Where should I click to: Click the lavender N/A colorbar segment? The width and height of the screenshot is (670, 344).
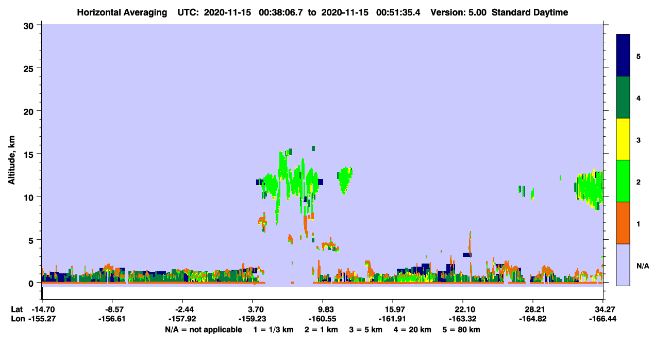point(623,265)
